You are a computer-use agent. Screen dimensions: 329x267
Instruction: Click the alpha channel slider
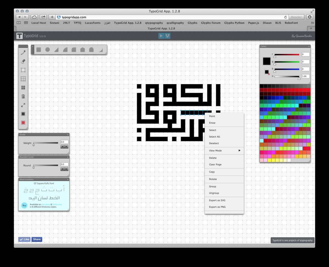287,77
